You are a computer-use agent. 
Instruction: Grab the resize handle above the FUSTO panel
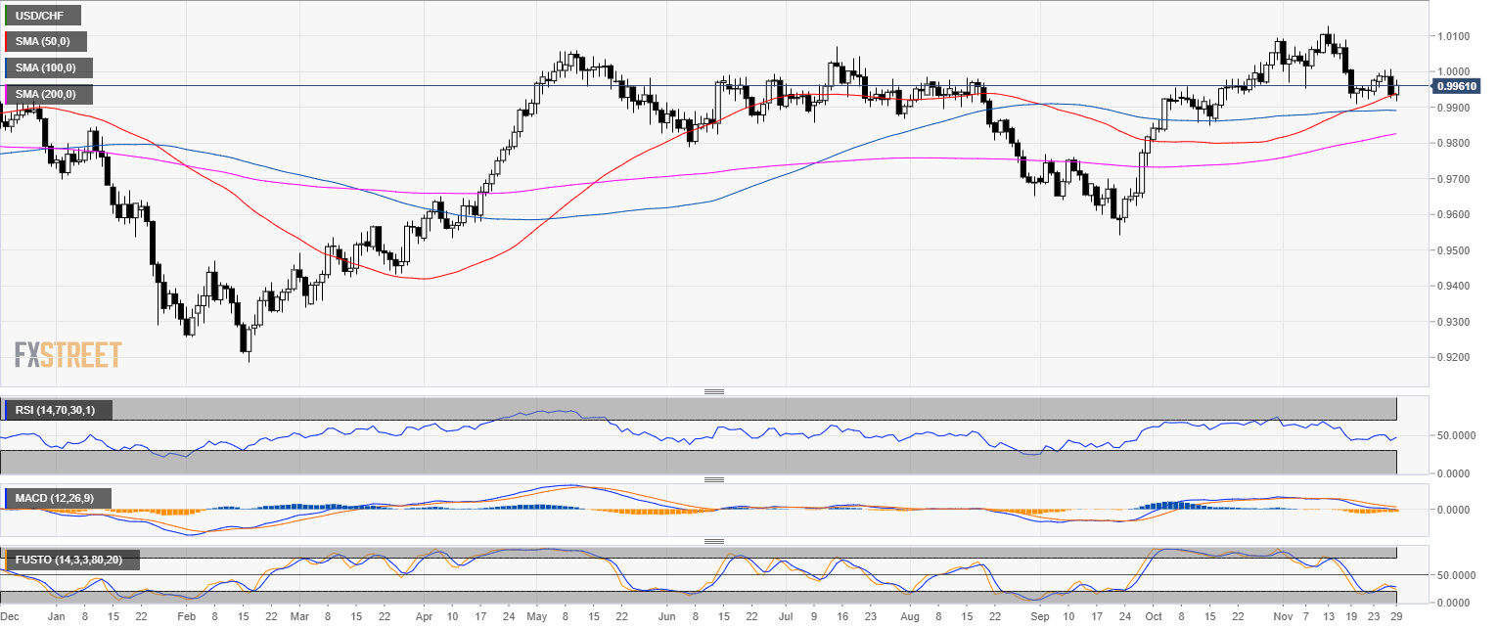(x=713, y=541)
